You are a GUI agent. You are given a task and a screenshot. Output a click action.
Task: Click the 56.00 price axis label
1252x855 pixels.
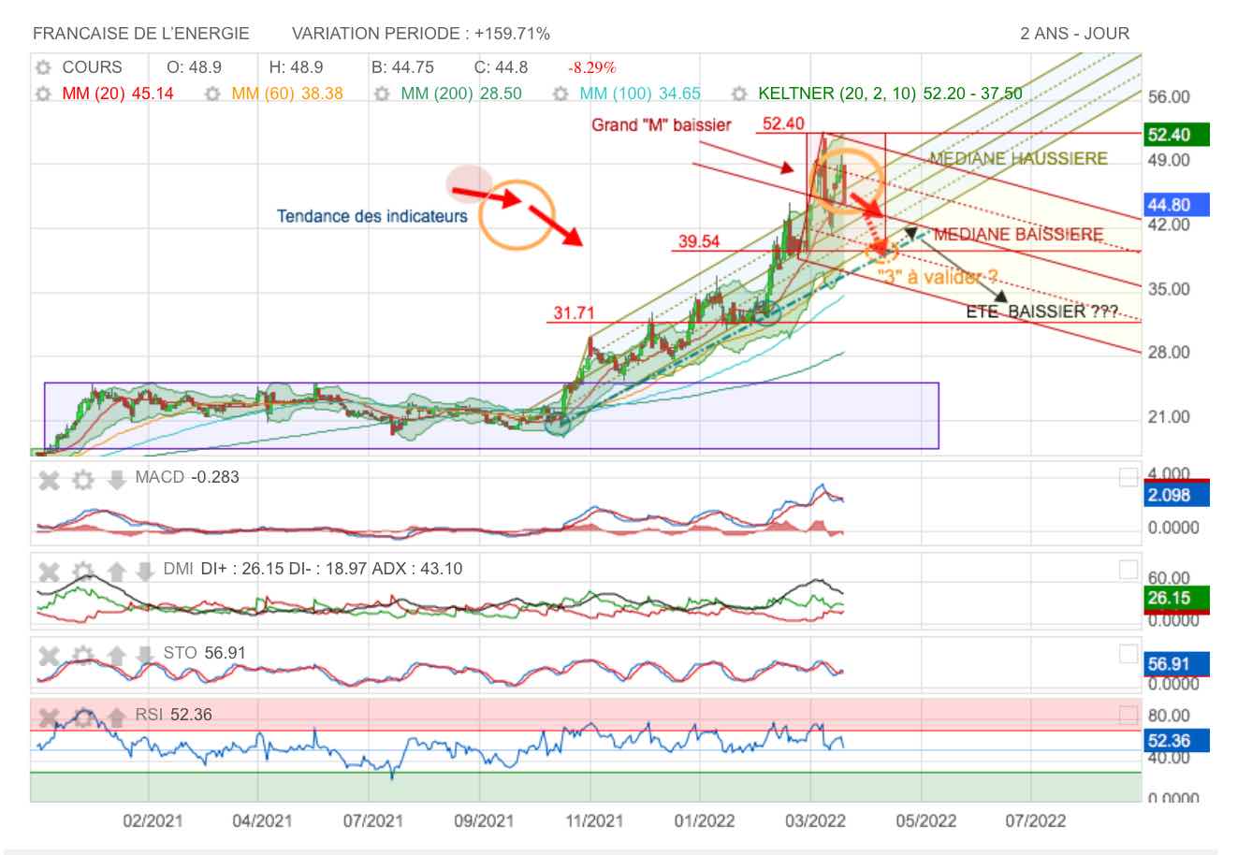click(1169, 96)
